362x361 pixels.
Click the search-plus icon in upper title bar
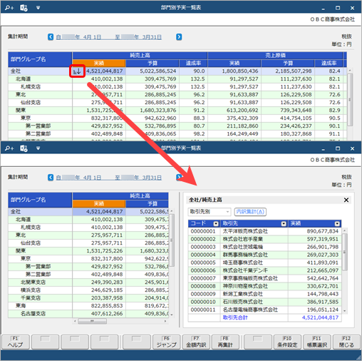pos(9,8)
